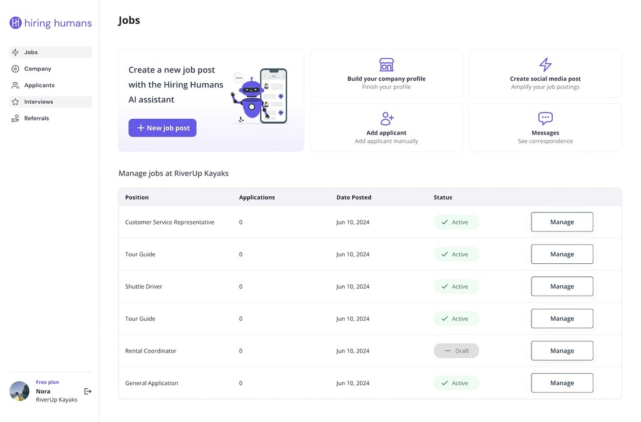The image size is (641, 422).
Task: Click the Hiring Humans logo icon
Action: pyautogui.click(x=16, y=23)
